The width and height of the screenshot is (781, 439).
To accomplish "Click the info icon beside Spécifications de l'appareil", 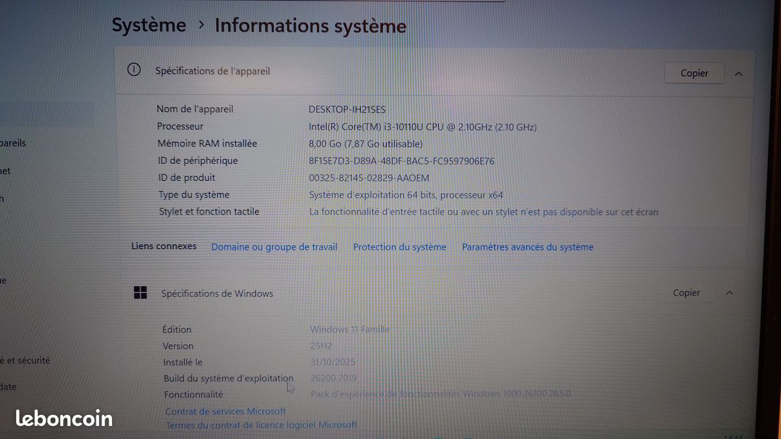I will point(134,70).
